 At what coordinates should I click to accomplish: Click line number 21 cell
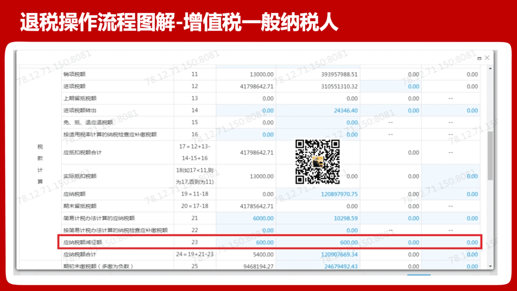click(x=194, y=218)
